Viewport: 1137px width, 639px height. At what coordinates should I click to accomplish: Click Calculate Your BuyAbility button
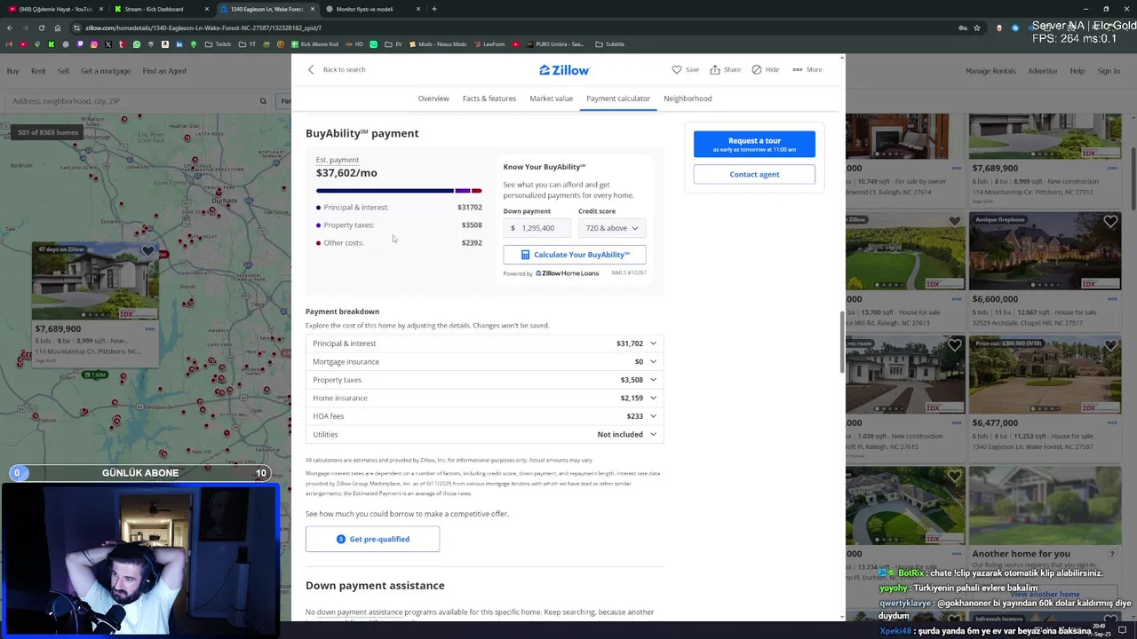pyautogui.click(x=575, y=255)
